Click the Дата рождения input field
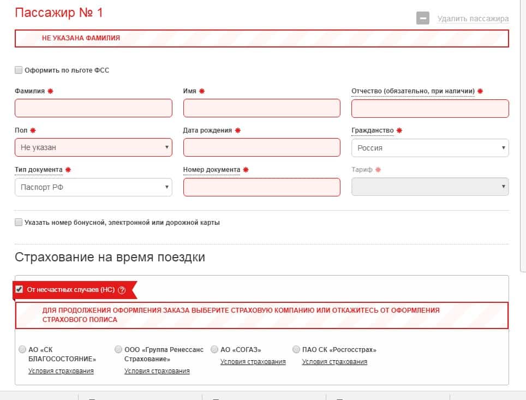The image size is (526, 400). click(262, 147)
